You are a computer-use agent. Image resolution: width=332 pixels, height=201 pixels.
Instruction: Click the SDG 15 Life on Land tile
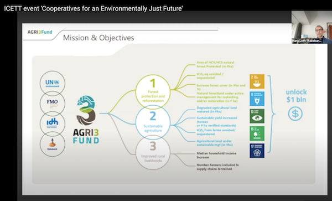(257, 133)
